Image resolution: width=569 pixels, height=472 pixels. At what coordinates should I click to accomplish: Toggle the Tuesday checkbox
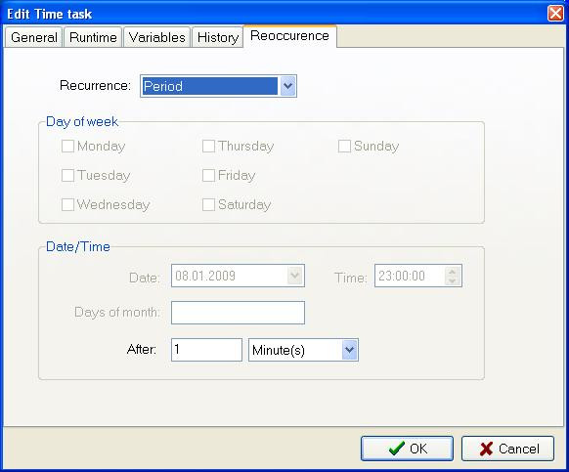[x=67, y=175]
